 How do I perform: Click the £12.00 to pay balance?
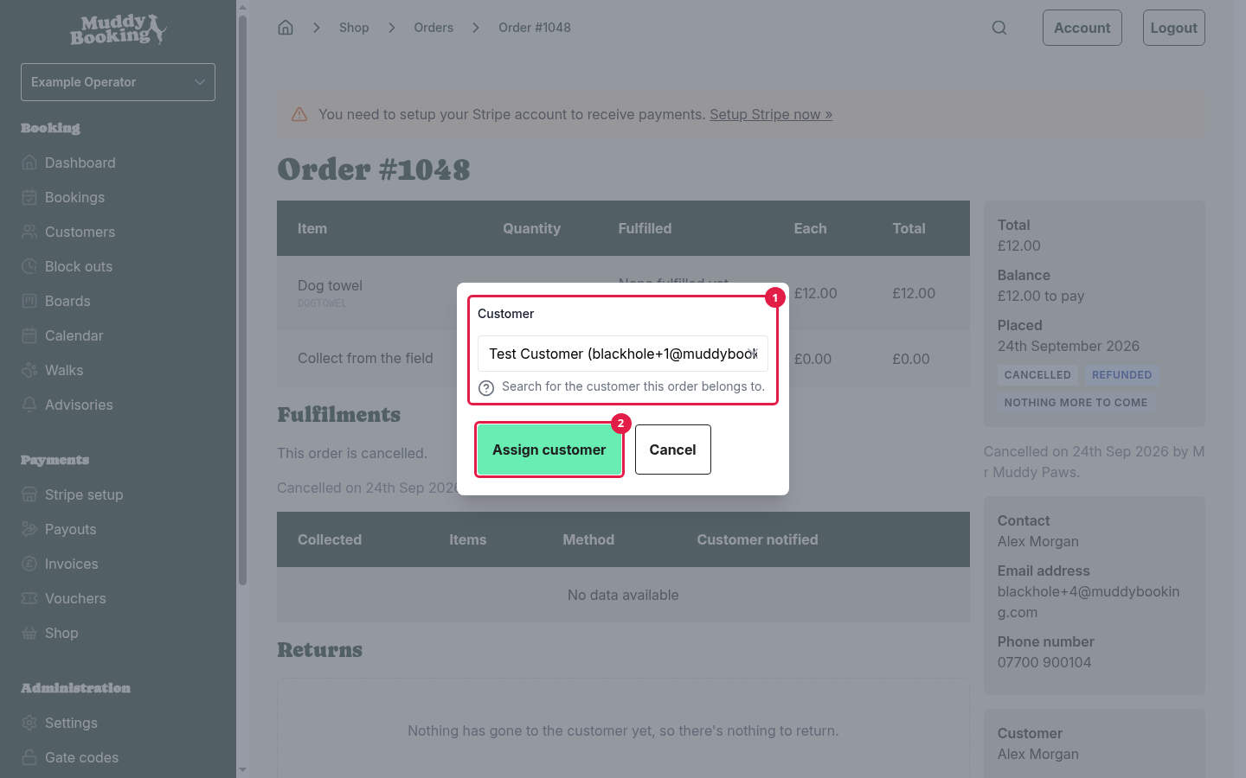[1041, 296]
